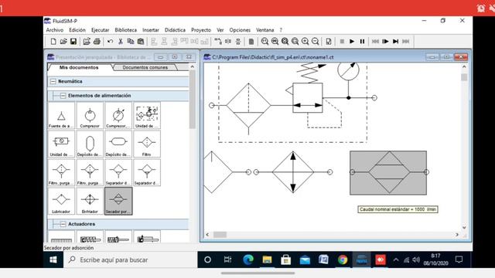495x278 pixels.
Task: Select the horizontal Depósito de library symbol
Action: pyautogui.click(x=118, y=144)
